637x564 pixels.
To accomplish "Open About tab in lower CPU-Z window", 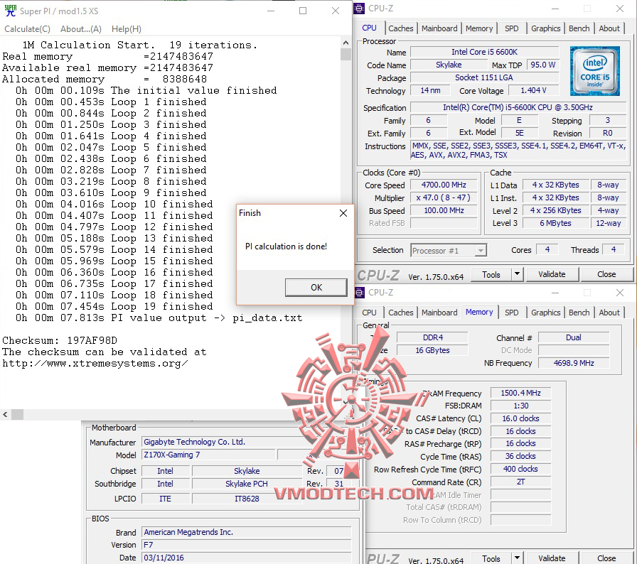I will point(609,313).
